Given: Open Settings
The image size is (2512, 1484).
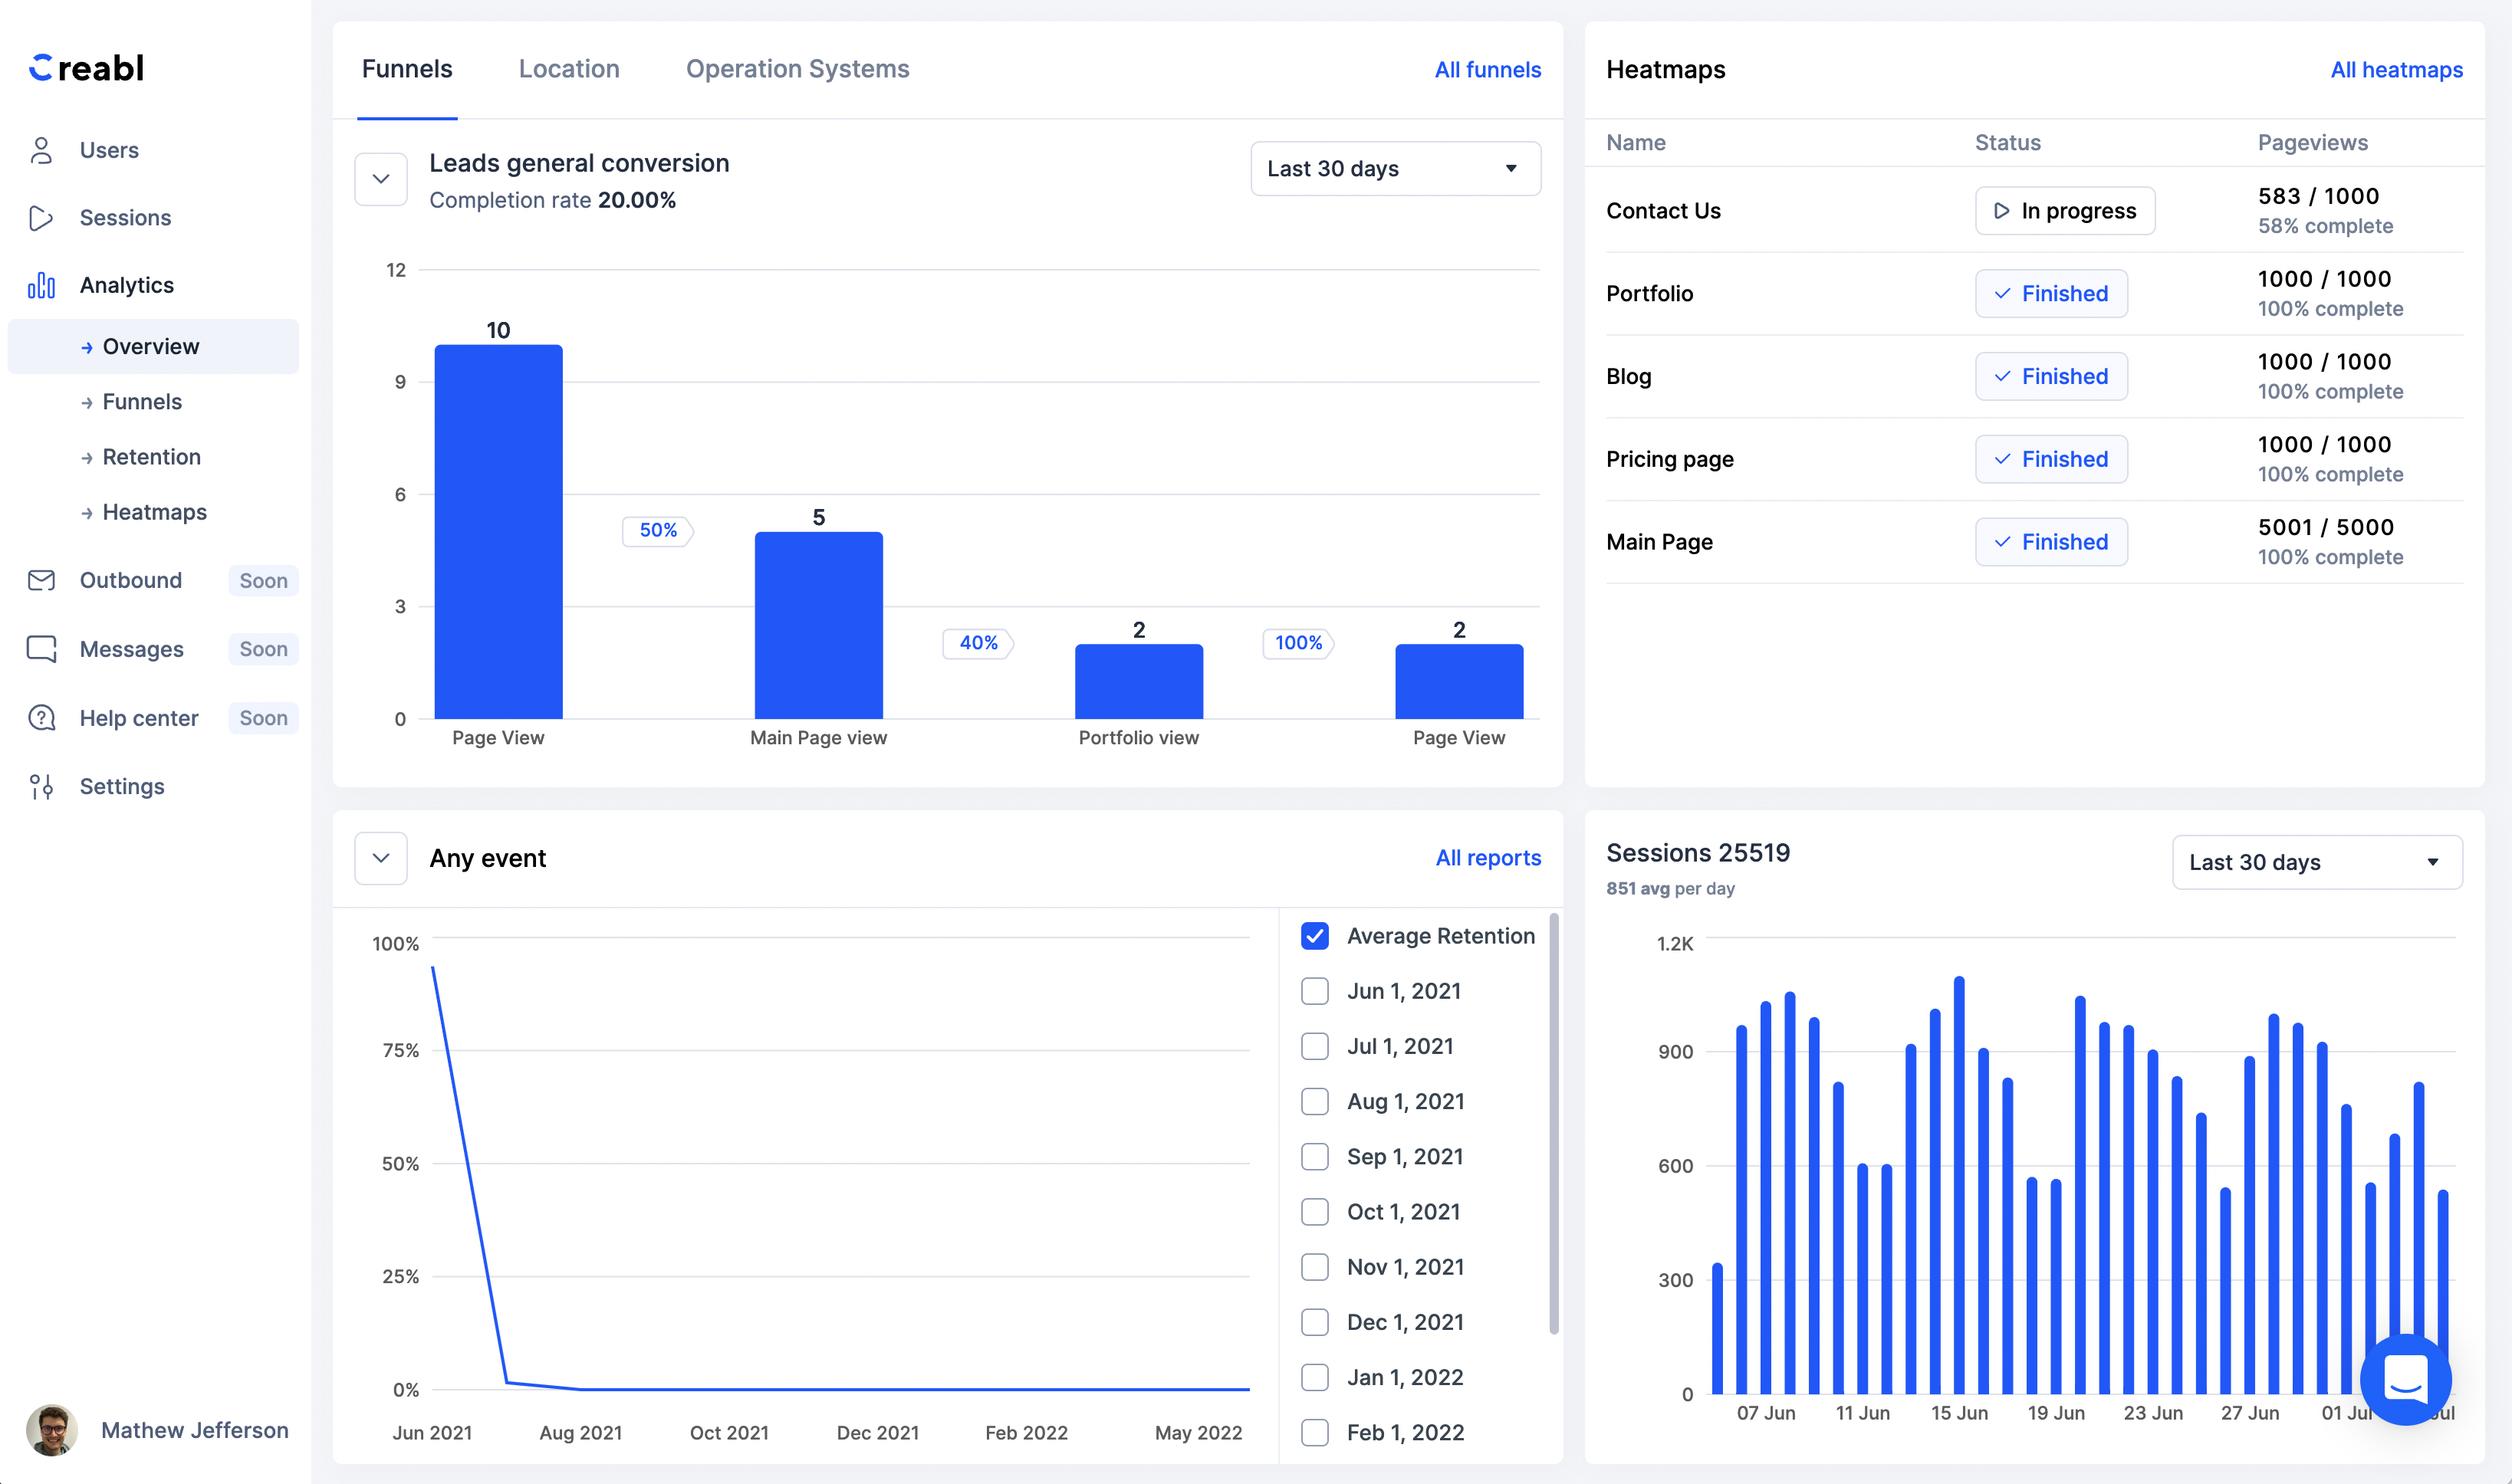Looking at the screenshot, I should click(x=122, y=786).
